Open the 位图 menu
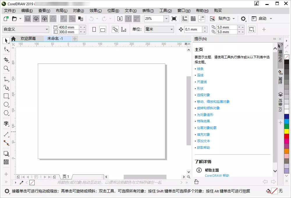Viewport: 291px width, 198px height. click(113, 10)
